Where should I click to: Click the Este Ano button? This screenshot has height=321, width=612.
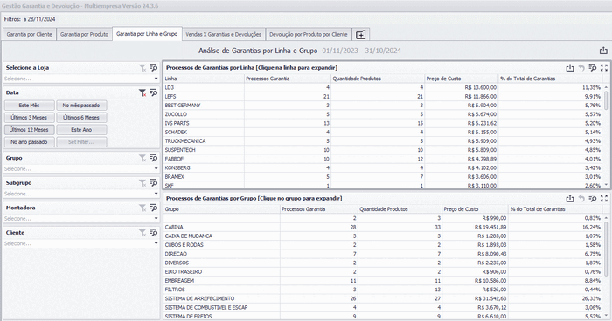81,130
